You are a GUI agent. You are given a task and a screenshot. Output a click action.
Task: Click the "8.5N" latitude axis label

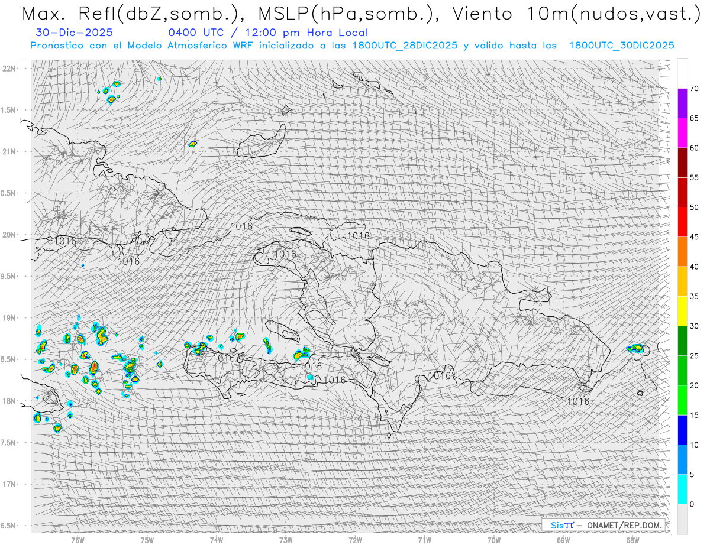coord(8,359)
